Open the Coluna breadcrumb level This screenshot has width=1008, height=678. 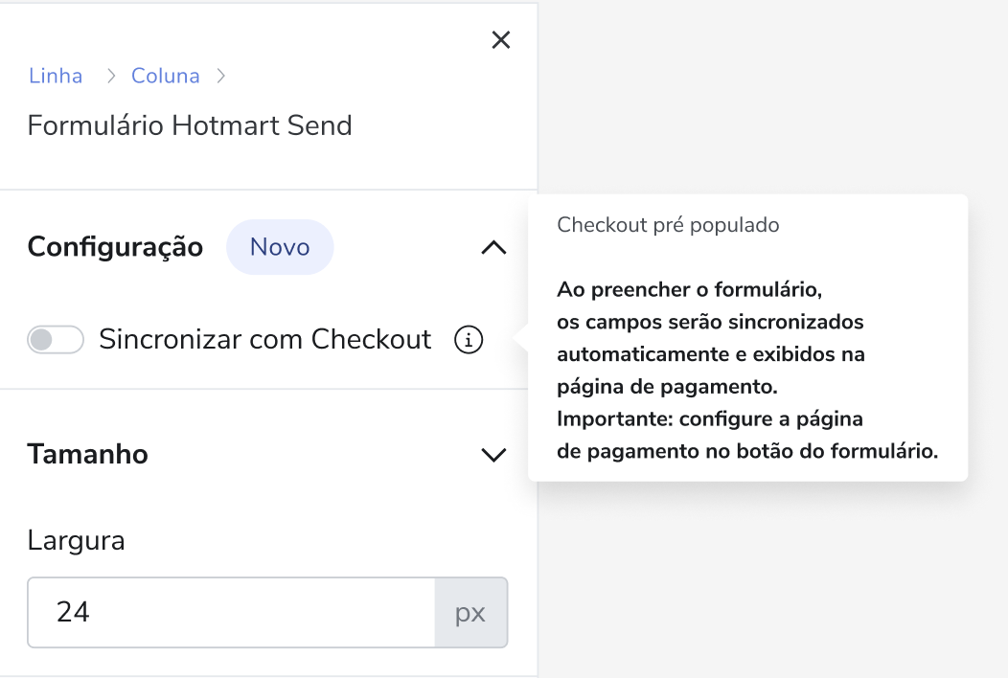(165, 76)
